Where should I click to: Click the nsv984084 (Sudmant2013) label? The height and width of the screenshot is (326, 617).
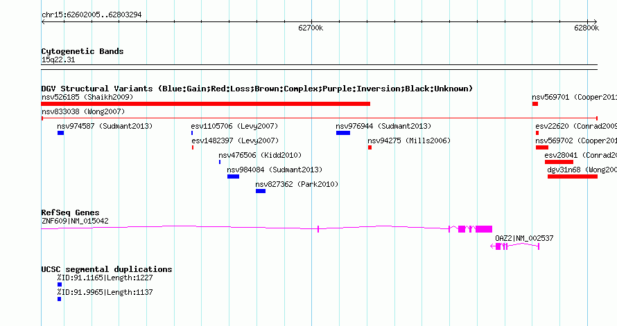[x=275, y=170]
